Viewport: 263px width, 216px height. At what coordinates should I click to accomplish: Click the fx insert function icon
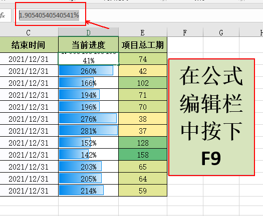pos(3,15)
